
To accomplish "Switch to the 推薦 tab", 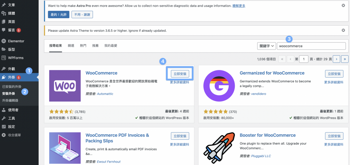I will (x=95, y=46).
